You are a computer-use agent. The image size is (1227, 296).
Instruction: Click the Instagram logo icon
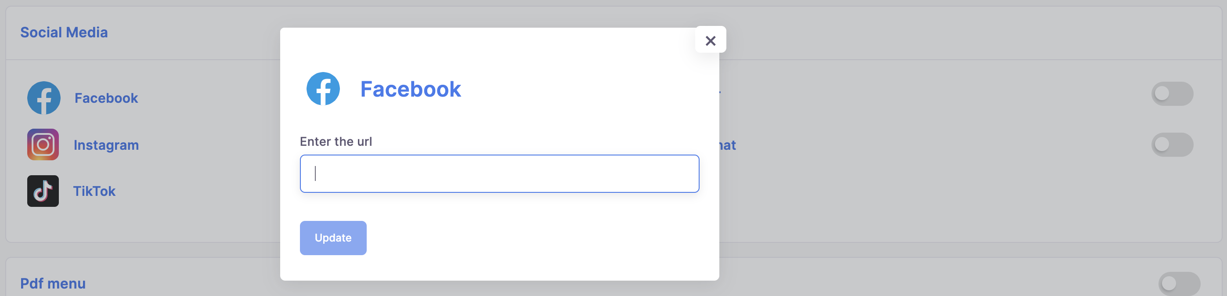pyautogui.click(x=43, y=144)
